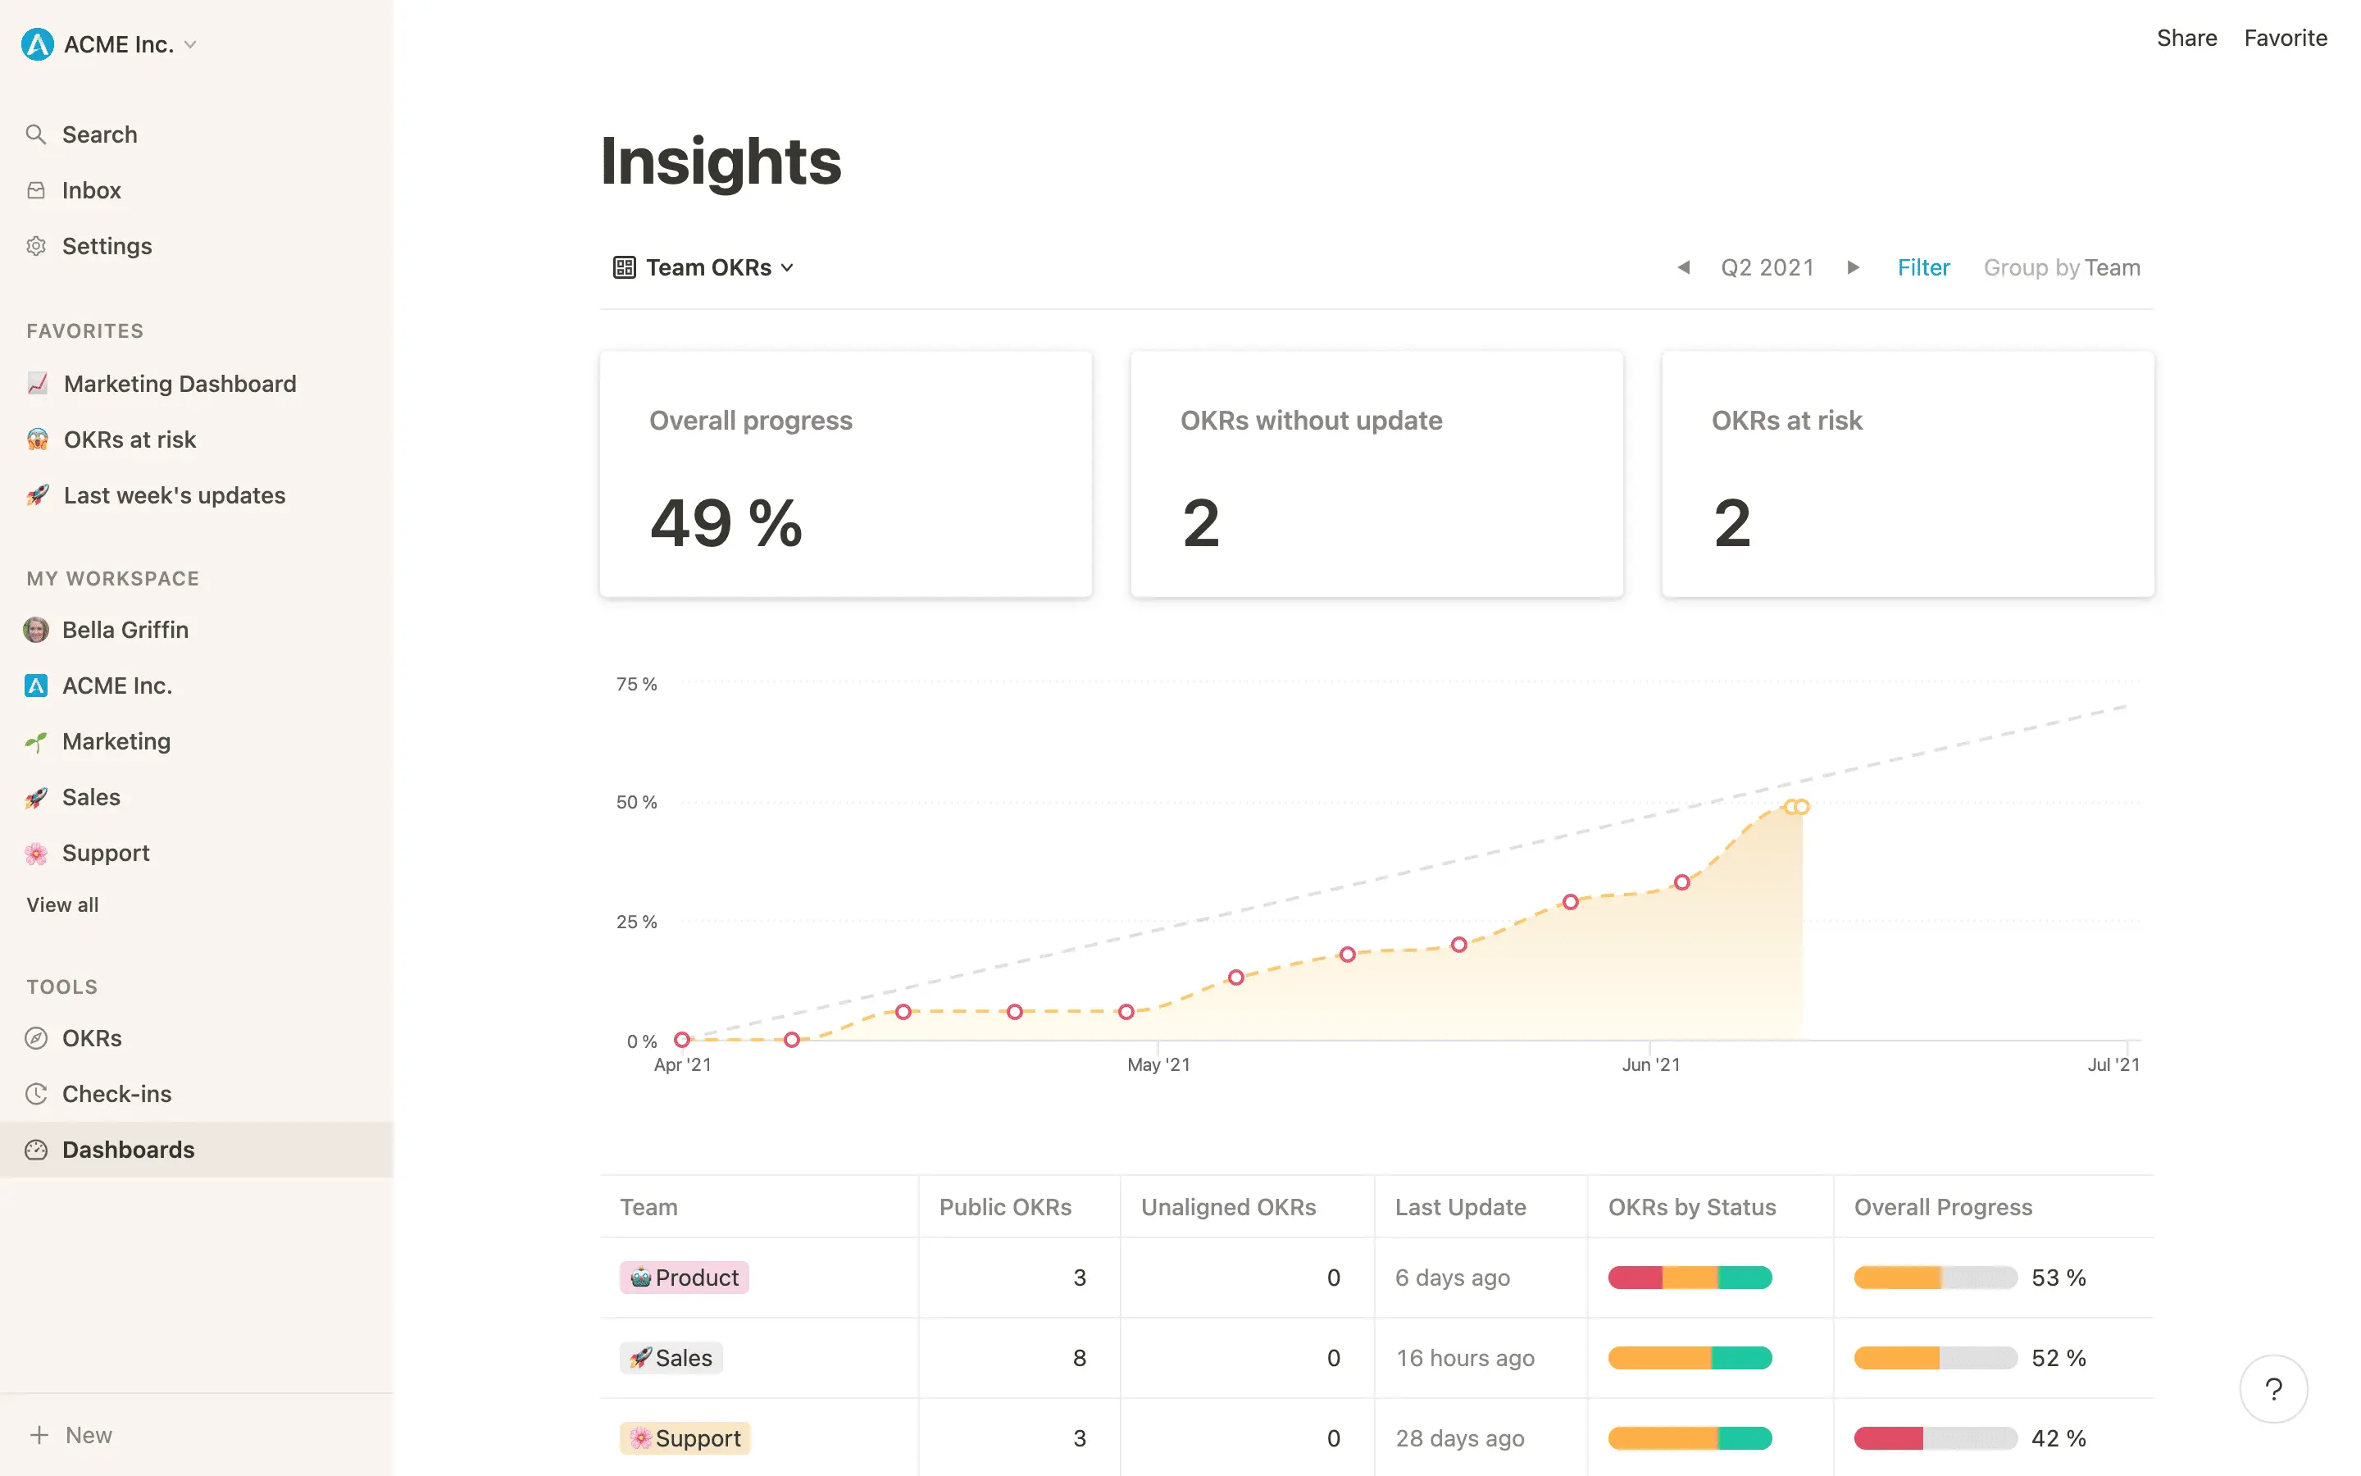This screenshot has height=1476, width=2361.
Task: Click the Search magnifier icon in sidebar
Action: (x=36, y=134)
